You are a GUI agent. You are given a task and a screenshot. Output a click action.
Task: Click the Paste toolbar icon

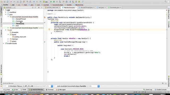(x=24, y=2)
